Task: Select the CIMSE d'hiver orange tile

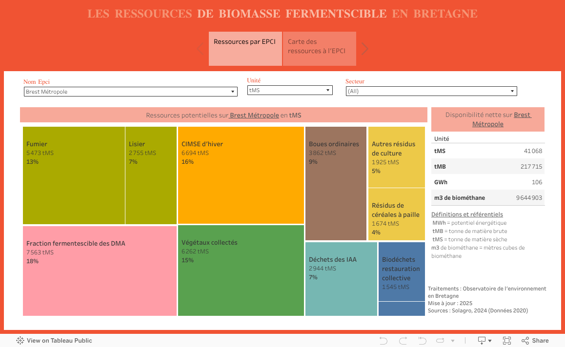Action: pyautogui.click(x=241, y=175)
